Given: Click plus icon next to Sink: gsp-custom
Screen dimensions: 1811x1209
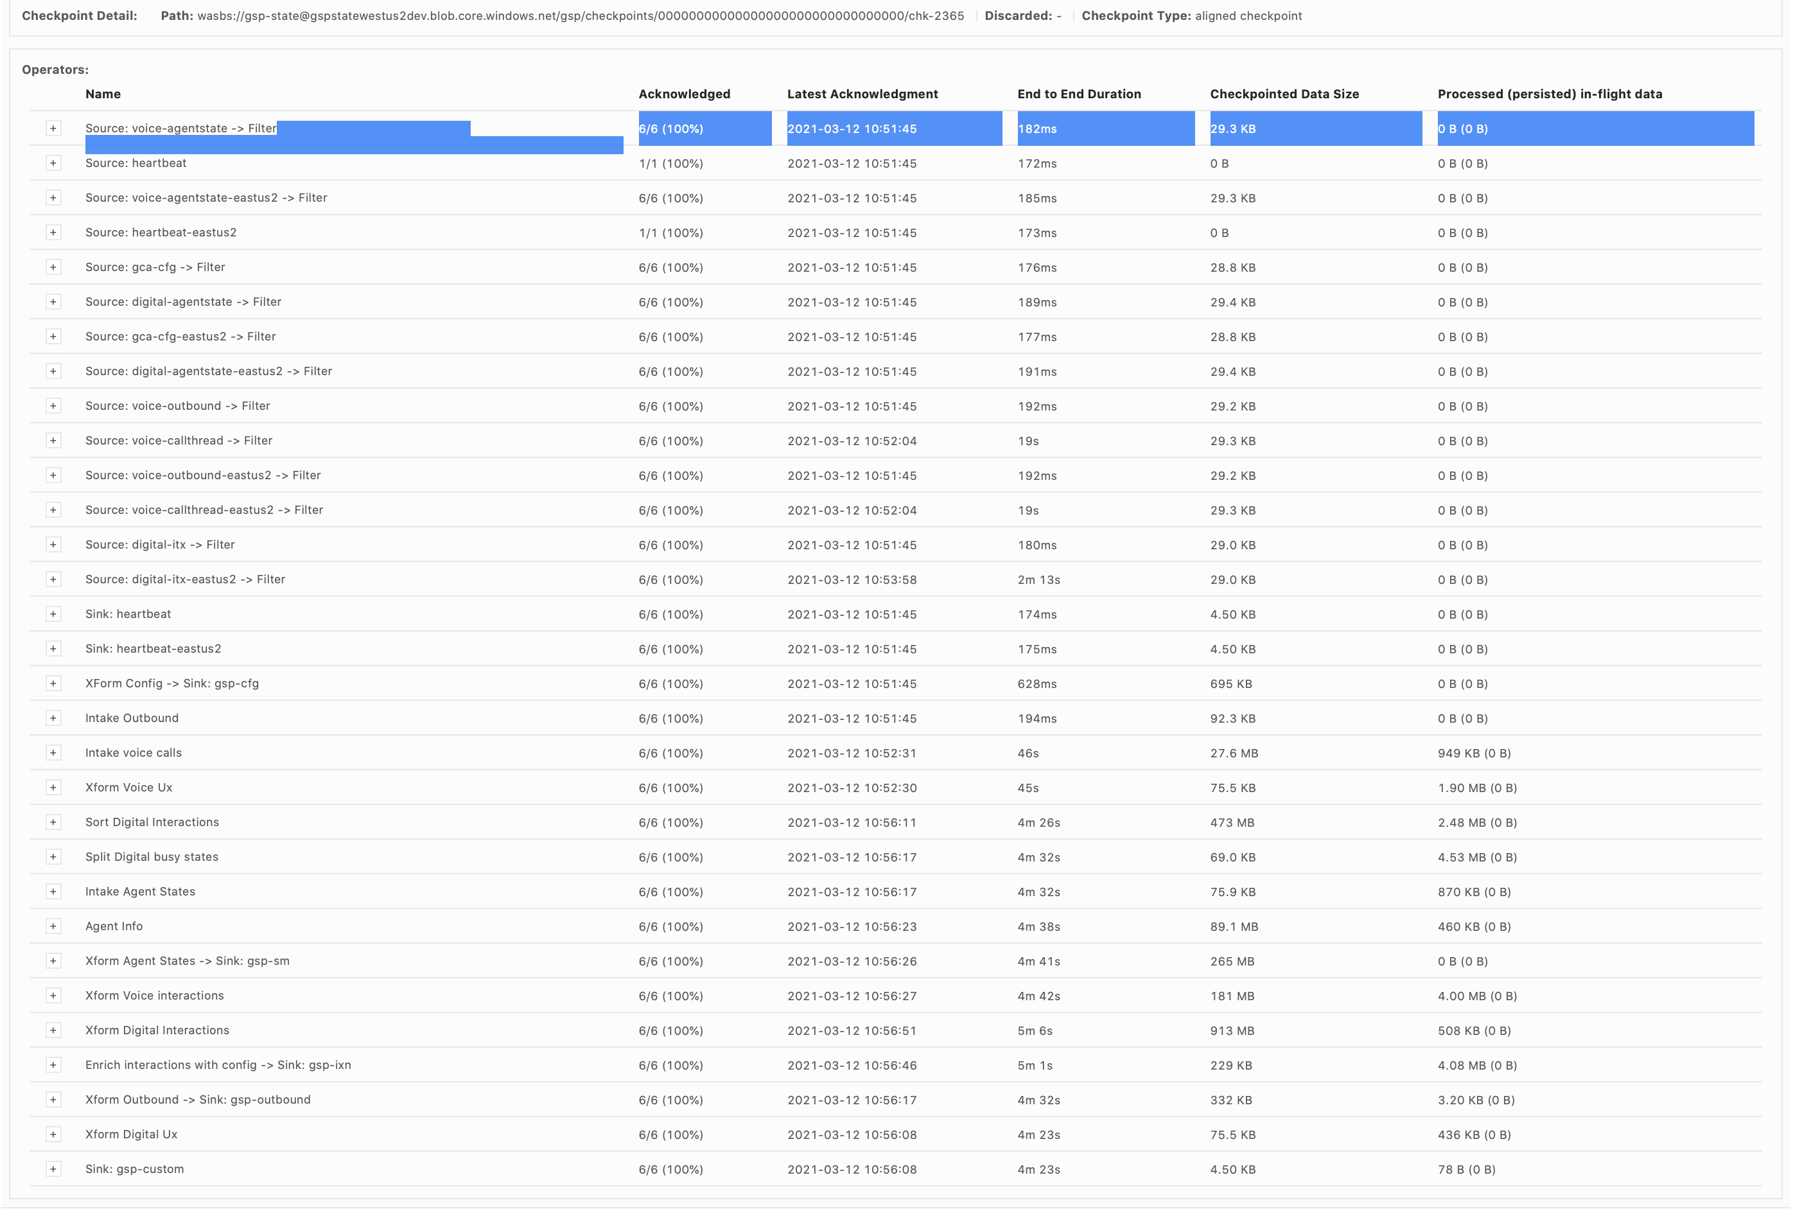Looking at the screenshot, I should [53, 1170].
